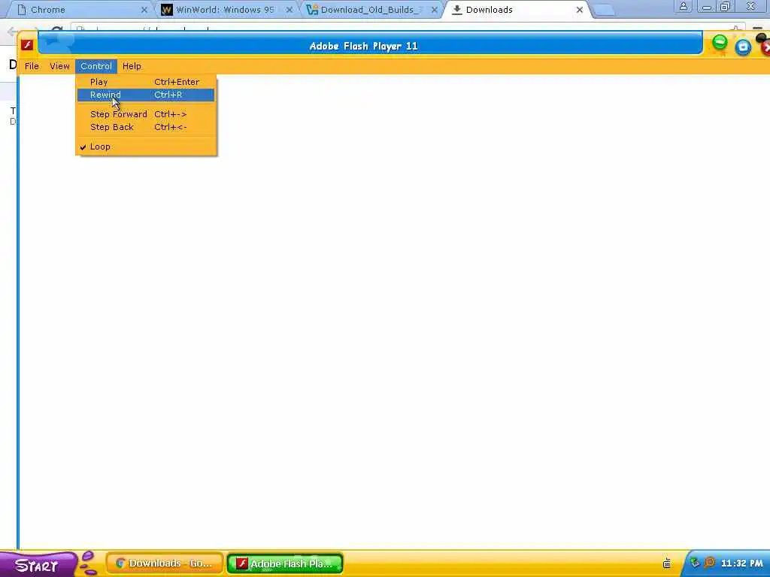The image size is (770, 577).
Task: Switch to WinWorld: Windows 95 tab
Action: 226,10
